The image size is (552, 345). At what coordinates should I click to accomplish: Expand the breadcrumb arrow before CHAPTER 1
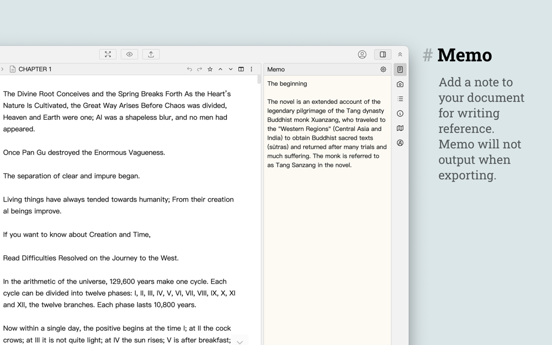(2, 69)
